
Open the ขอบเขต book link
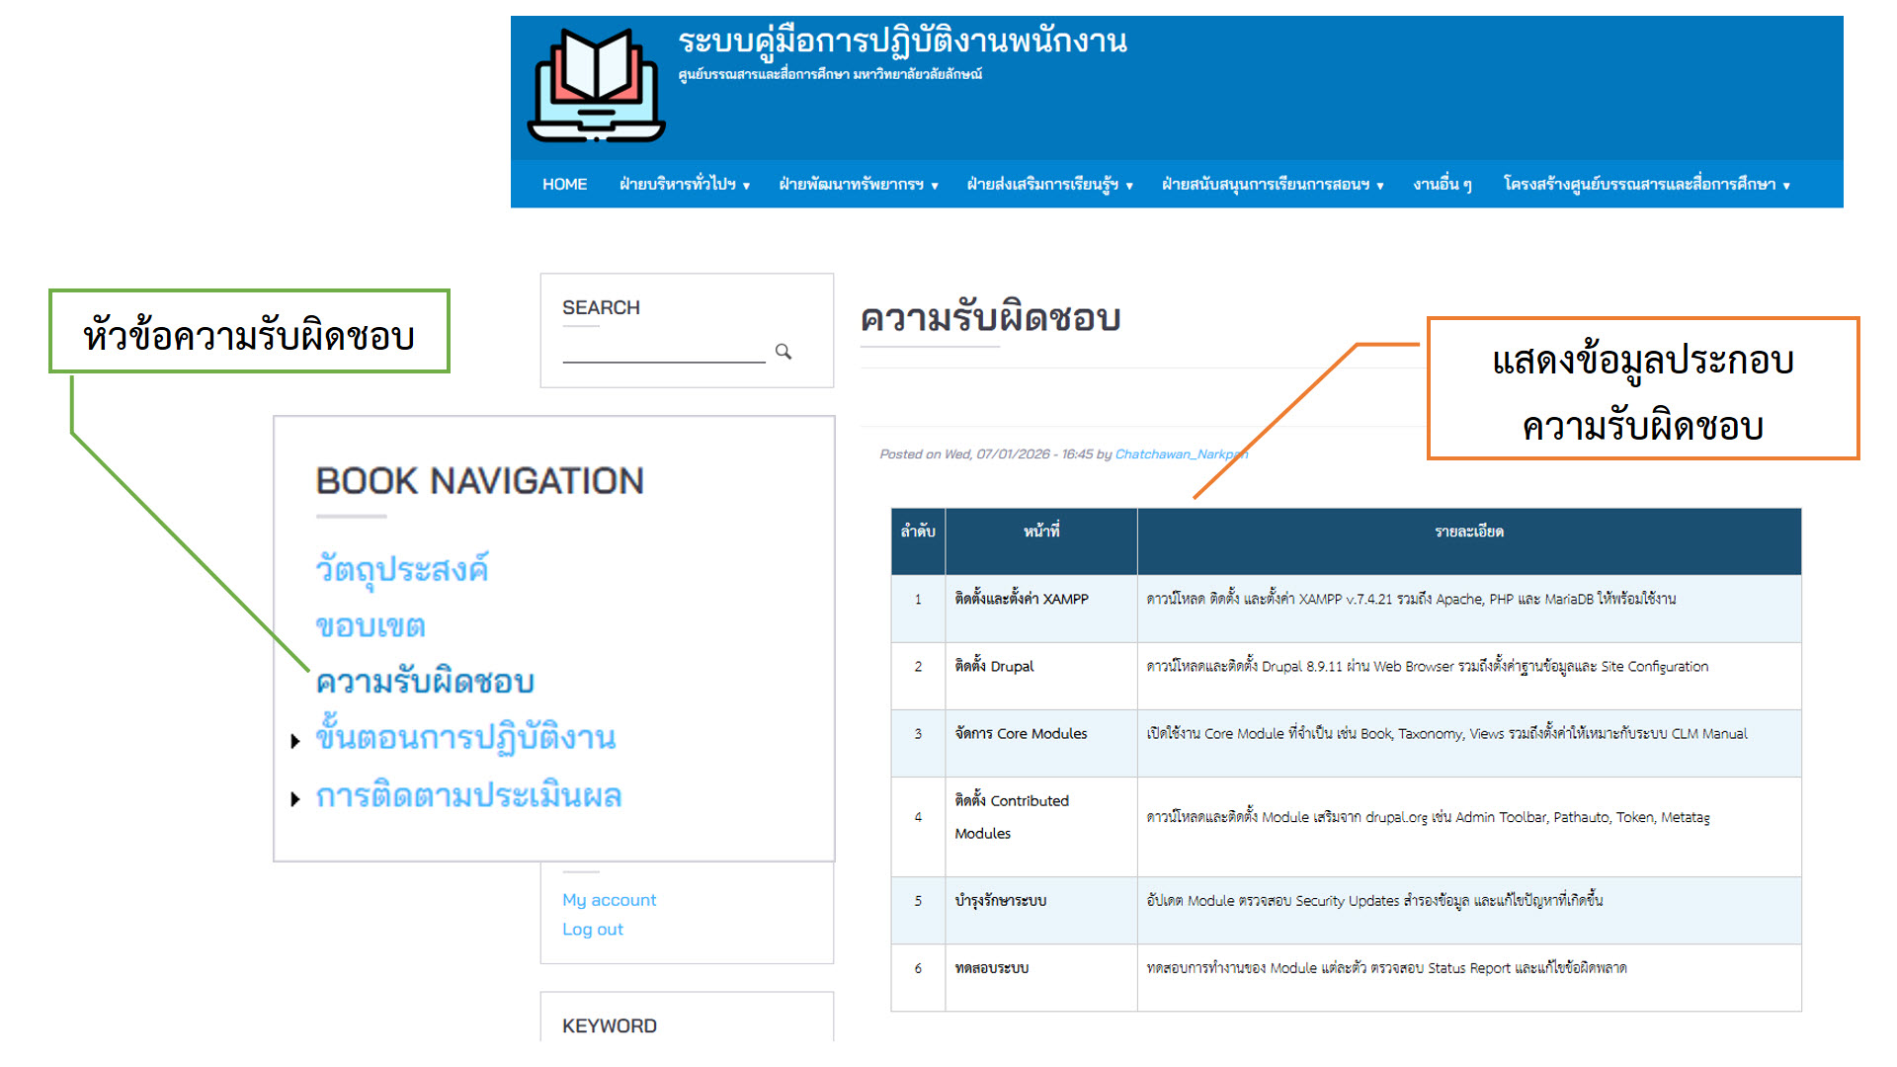point(371,626)
